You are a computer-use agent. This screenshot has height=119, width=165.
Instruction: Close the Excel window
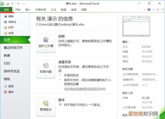tap(159, 3)
